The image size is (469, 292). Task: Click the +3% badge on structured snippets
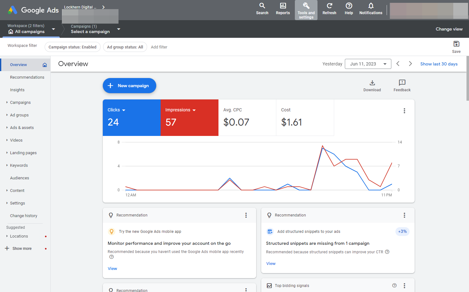(402, 231)
